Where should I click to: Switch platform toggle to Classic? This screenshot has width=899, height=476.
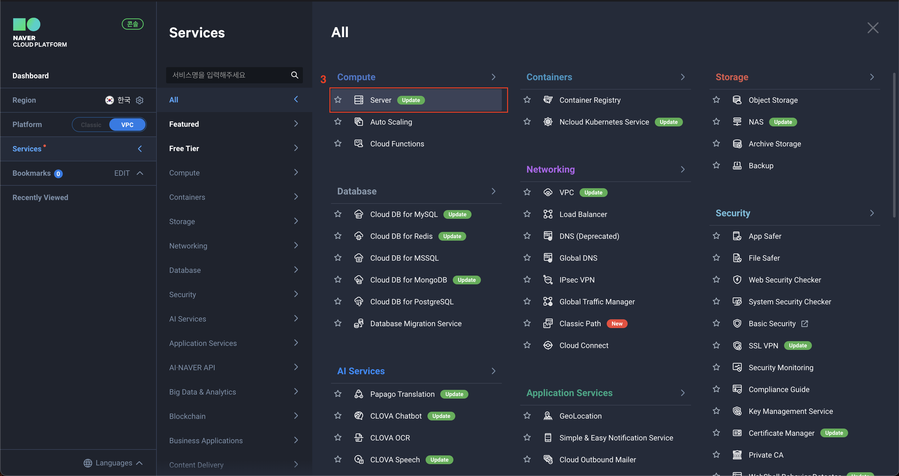point(91,125)
